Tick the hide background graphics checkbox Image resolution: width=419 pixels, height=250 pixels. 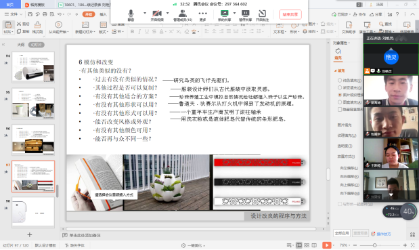(x=340, y=109)
